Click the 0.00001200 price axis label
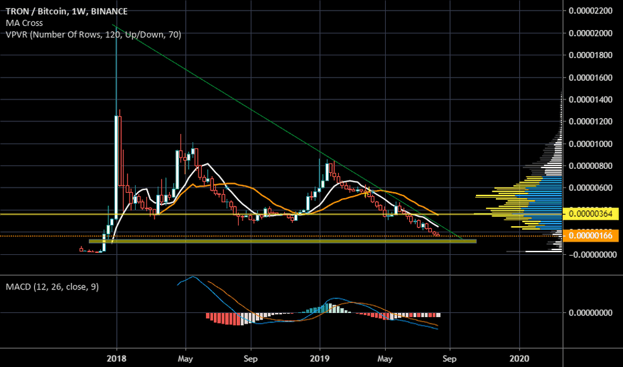The width and height of the screenshot is (623, 367). point(590,121)
